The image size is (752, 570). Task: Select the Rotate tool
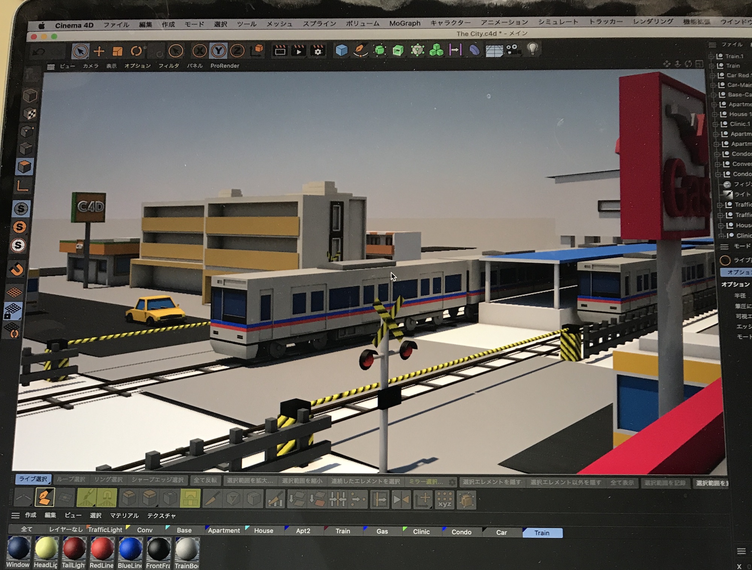136,51
